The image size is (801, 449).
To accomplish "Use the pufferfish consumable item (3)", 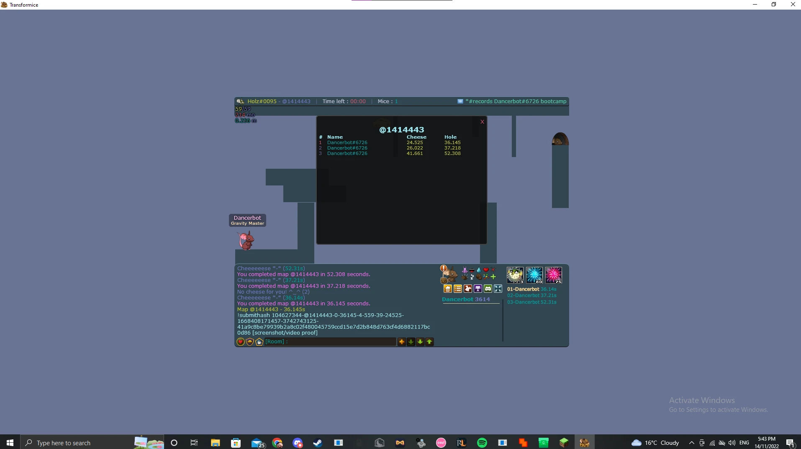I will tap(515, 275).
